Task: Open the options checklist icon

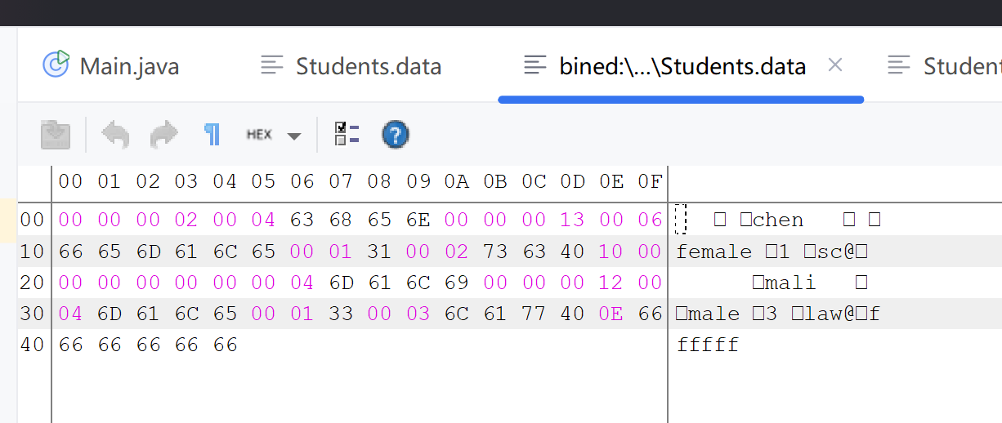Action: point(347,135)
